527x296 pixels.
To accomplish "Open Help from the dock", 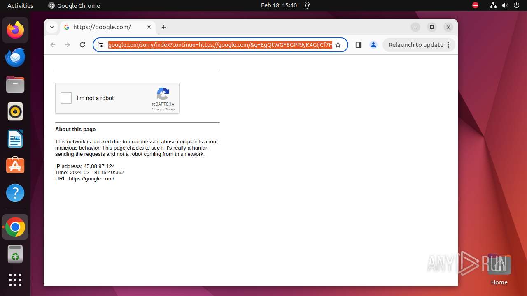I will pos(15,193).
